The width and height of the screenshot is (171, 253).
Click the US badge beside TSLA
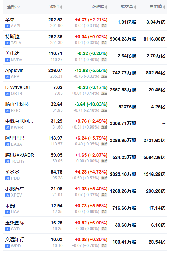(7, 43)
